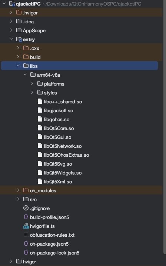Select the libQt5OhosExtras.so file
The image size is (166, 266).
(x=66, y=155)
